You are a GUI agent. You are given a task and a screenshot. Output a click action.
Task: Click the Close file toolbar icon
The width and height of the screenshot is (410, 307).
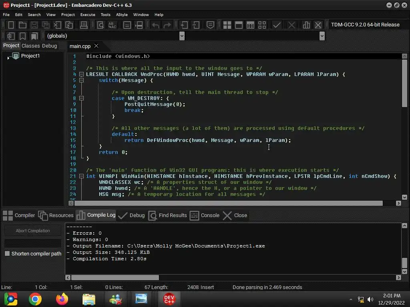[57, 25]
